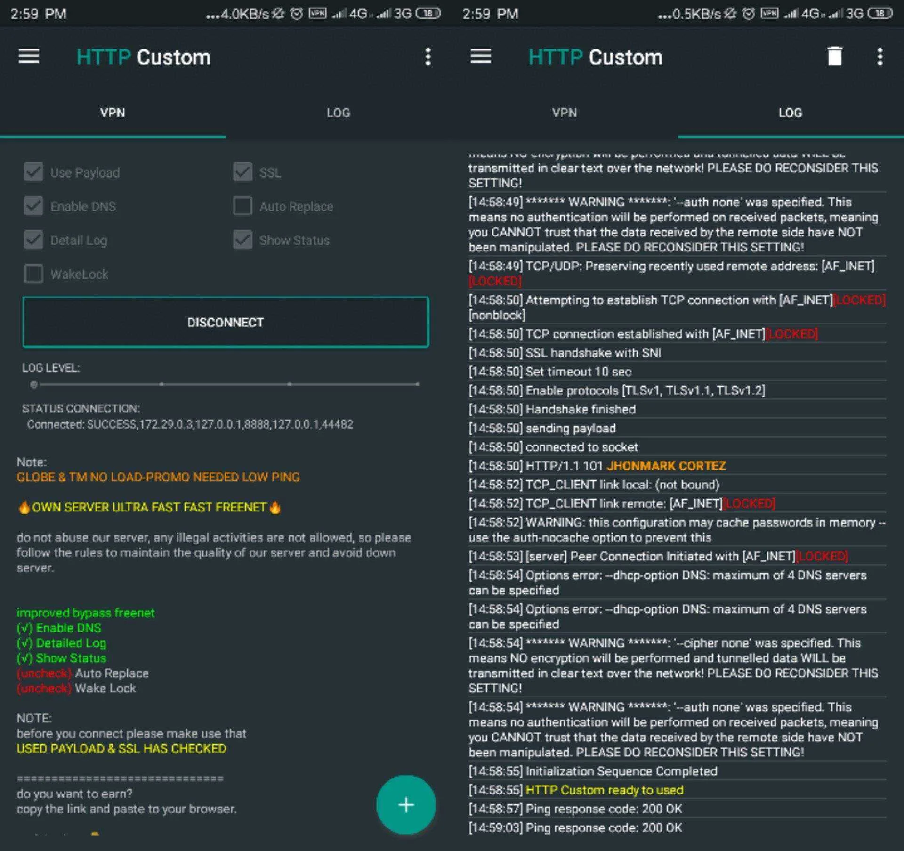Tap the 14:59:03 Ping response log entry
Viewport: 904px width, 851px height.
(677, 827)
